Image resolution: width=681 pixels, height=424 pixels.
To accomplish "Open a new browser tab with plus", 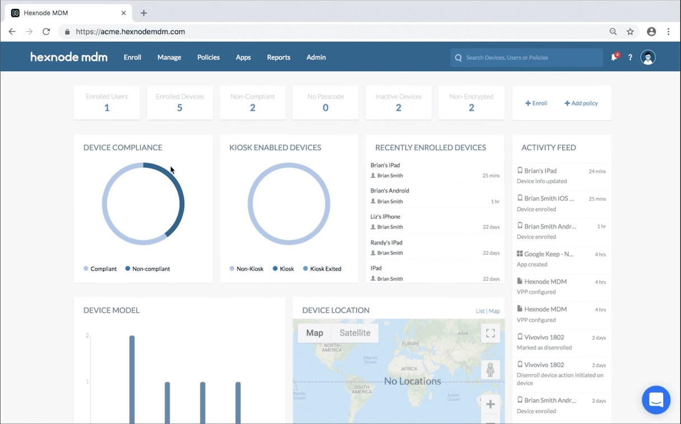I will (x=144, y=13).
